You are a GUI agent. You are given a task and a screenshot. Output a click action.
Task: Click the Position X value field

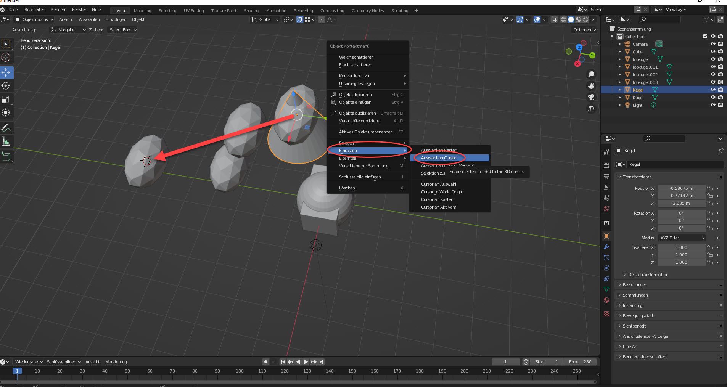681,188
